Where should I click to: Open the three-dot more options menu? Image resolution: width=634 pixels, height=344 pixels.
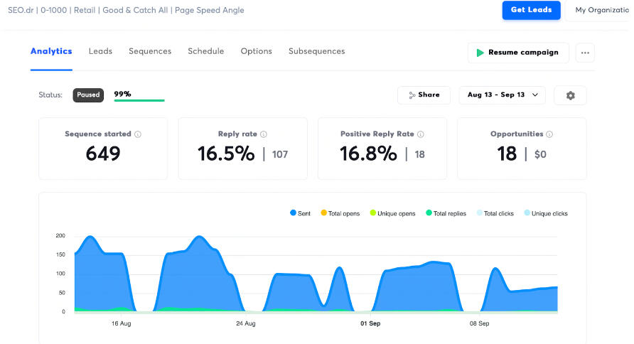coord(585,53)
